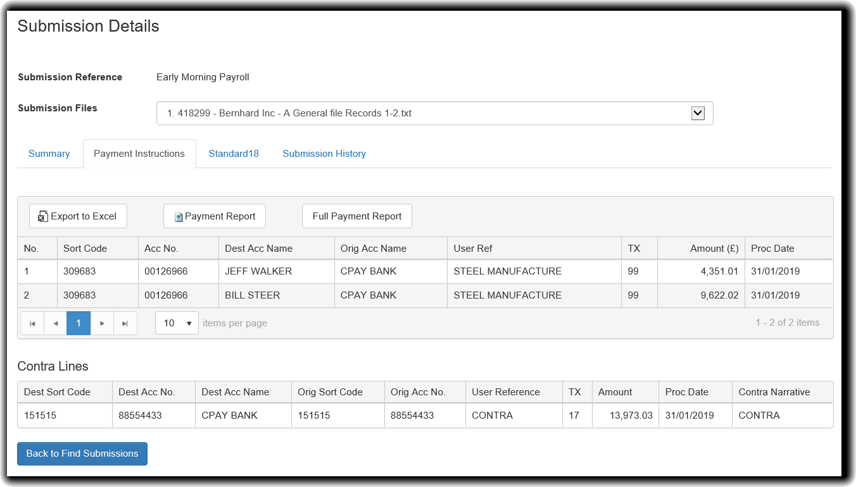Screen dimensions: 856x487
Task: Expand the items per page dropdown
Action: click(x=177, y=323)
